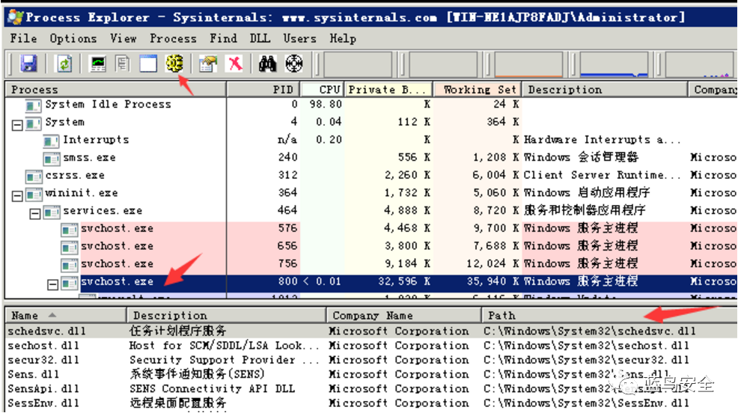Image resolution: width=738 pixels, height=416 pixels.
Task: Toggle the process tree view icon
Action: coord(123,64)
